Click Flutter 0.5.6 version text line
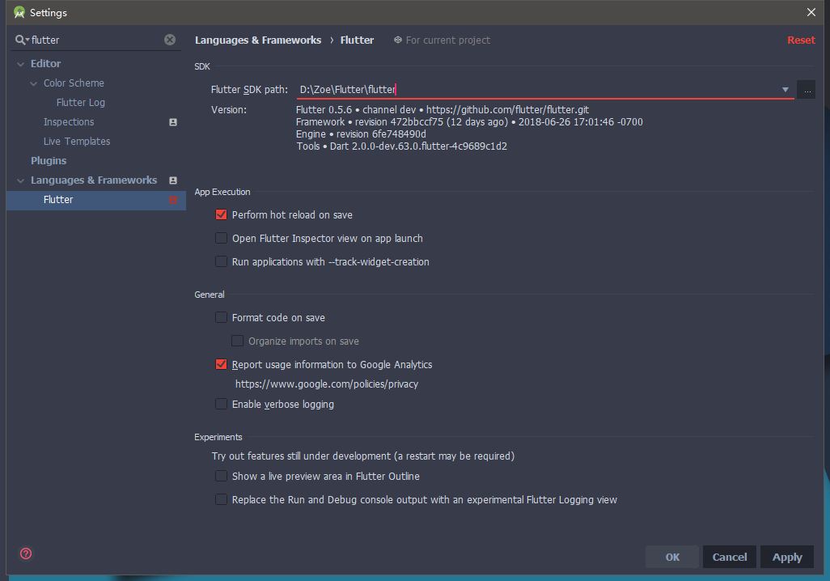830x581 pixels. pyautogui.click(x=443, y=109)
